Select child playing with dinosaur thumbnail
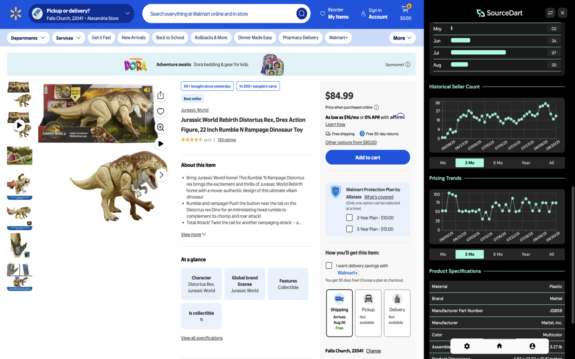The image size is (575, 359). (19, 156)
